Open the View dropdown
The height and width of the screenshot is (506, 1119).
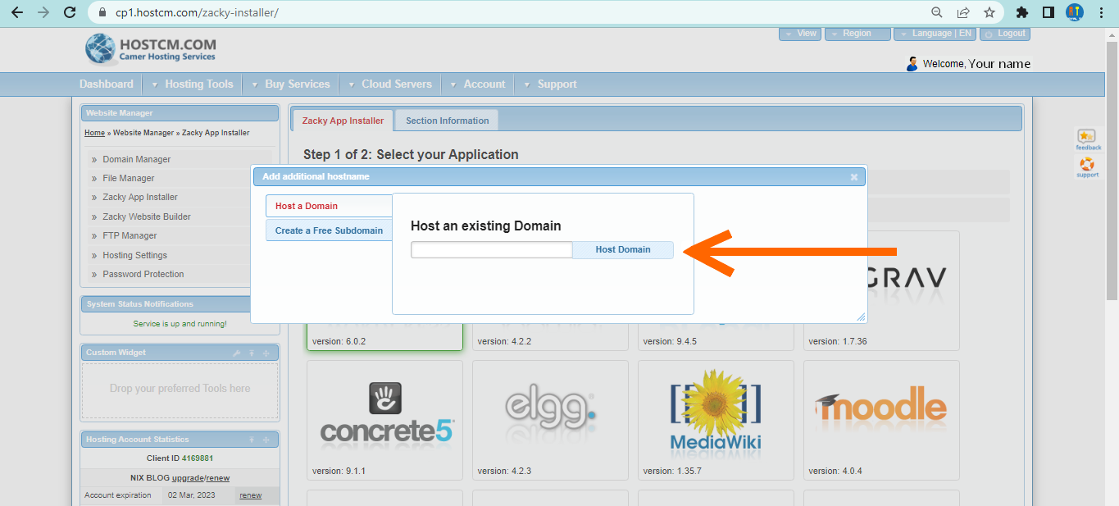point(800,34)
